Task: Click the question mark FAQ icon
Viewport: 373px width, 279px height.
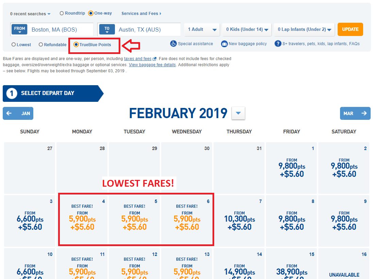Action: tap(278, 44)
